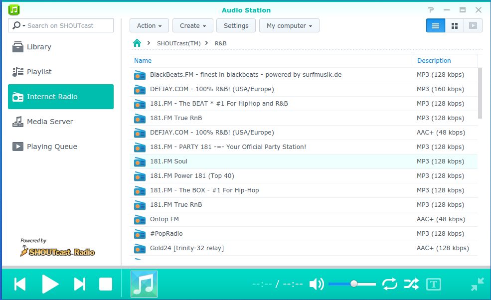Expand the My computer output dropdown

click(289, 26)
